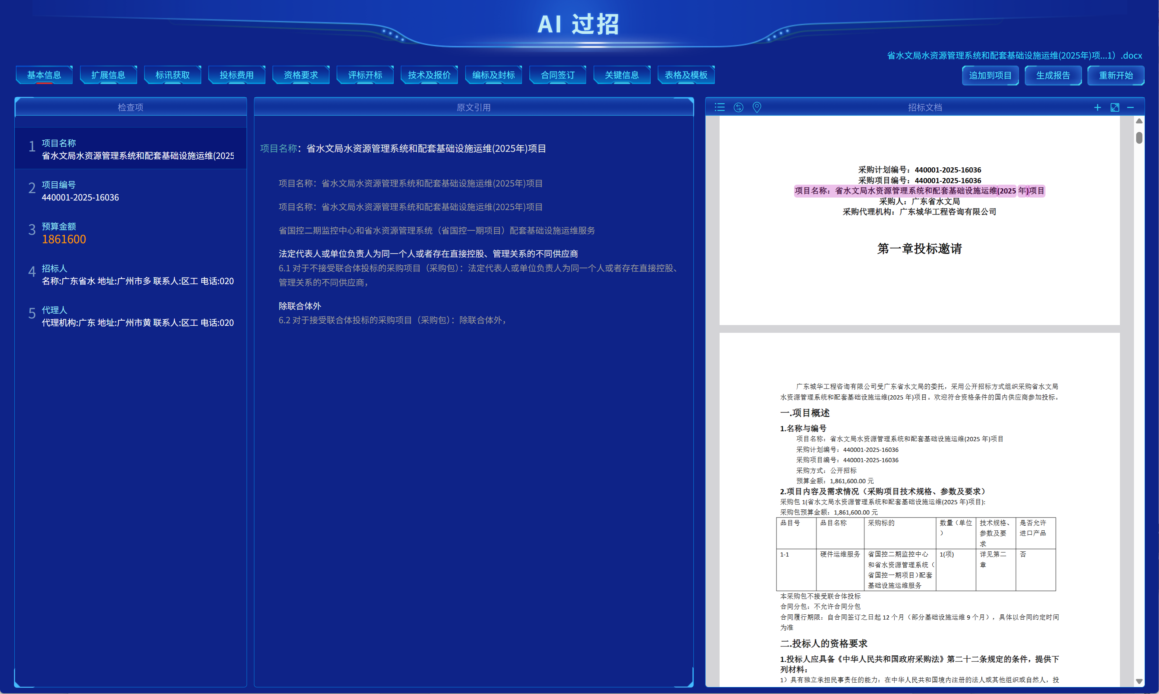
Task: Open the 资格要求 tab
Action: click(301, 75)
